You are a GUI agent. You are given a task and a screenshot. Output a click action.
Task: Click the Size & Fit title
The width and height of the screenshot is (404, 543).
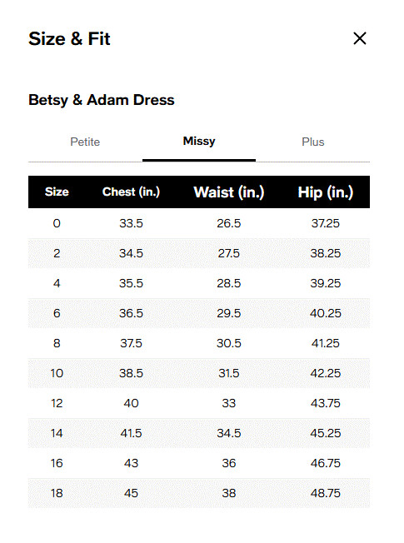[69, 38]
